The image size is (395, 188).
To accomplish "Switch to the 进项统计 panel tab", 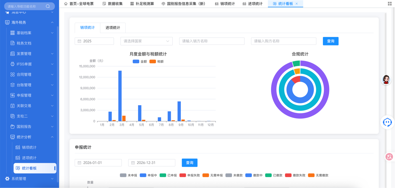I will (x=113, y=28).
